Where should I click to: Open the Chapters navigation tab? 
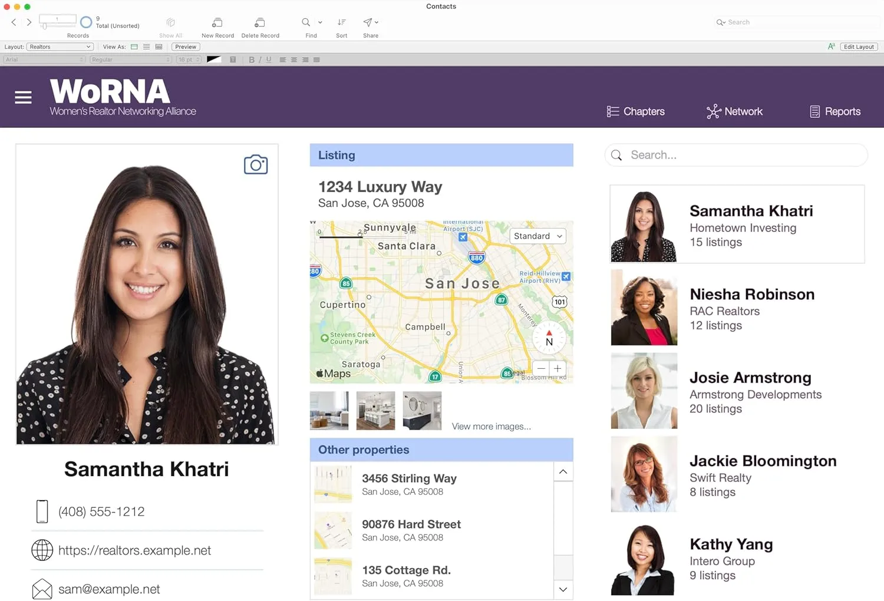[636, 111]
